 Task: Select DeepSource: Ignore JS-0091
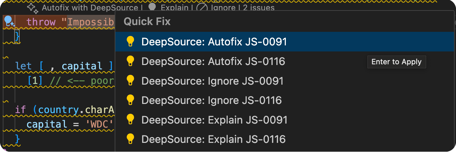point(284,81)
